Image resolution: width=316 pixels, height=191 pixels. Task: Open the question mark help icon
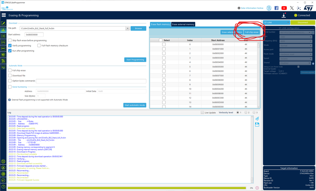(x=3, y=187)
